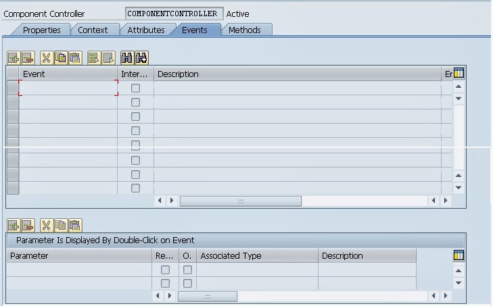Select the second event row via its row selector
This screenshot has width=493, height=306.
point(13,102)
